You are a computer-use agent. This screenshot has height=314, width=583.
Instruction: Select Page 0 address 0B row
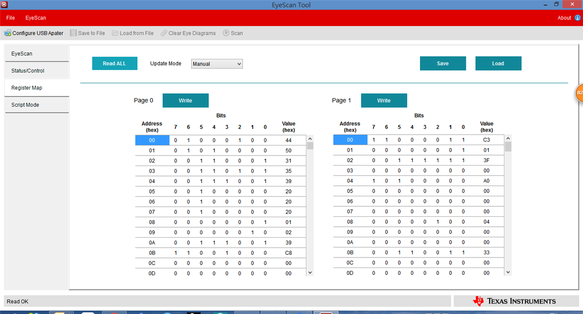tap(220, 253)
